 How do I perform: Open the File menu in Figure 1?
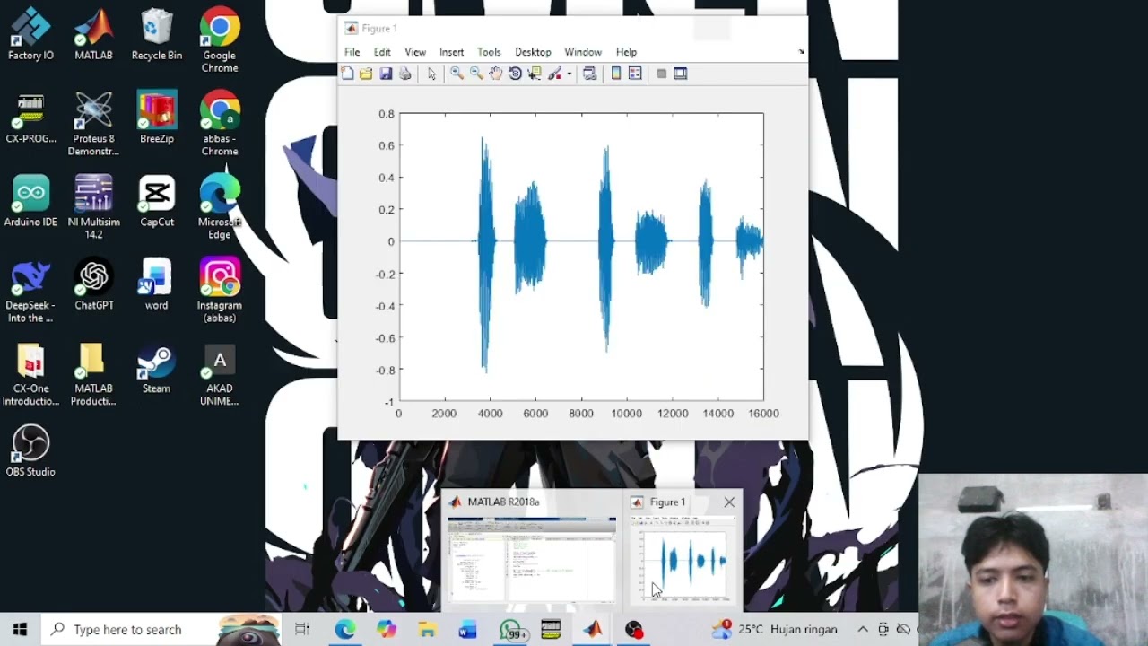(x=352, y=52)
